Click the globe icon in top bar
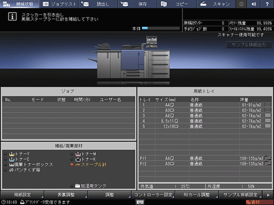This screenshot has height=205, width=274. pos(241,4)
